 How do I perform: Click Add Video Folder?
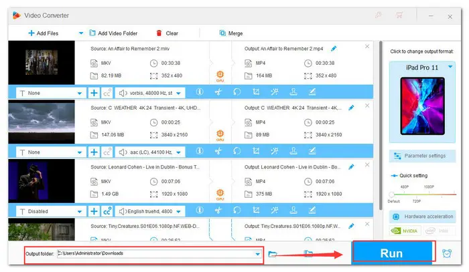pyautogui.click(x=113, y=33)
